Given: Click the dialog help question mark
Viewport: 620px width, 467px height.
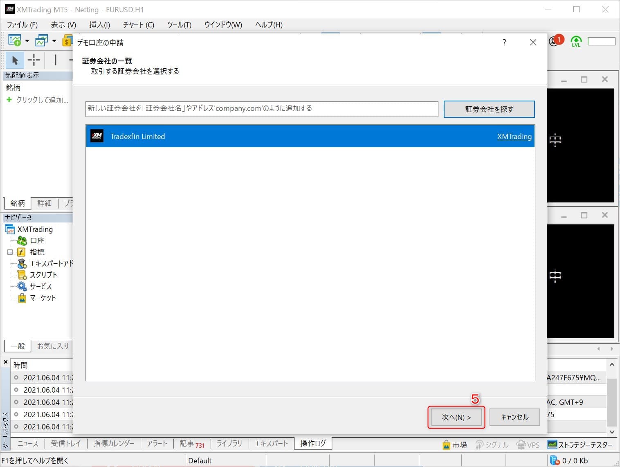Looking at the screenshot, I should [504, 42].
